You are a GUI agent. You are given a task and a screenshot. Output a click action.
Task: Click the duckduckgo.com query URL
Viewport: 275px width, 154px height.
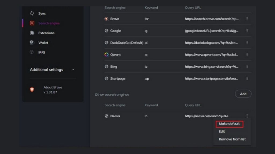pyautogui.click(x=211, y=43)
